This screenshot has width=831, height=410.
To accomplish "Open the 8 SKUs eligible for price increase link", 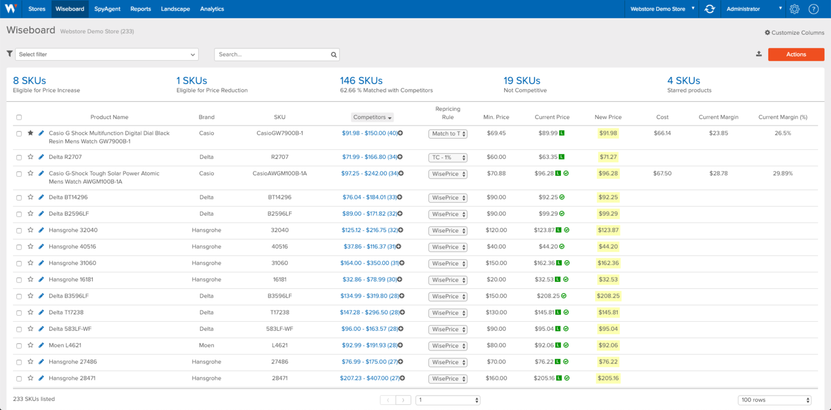I will (x=29, y=80).
